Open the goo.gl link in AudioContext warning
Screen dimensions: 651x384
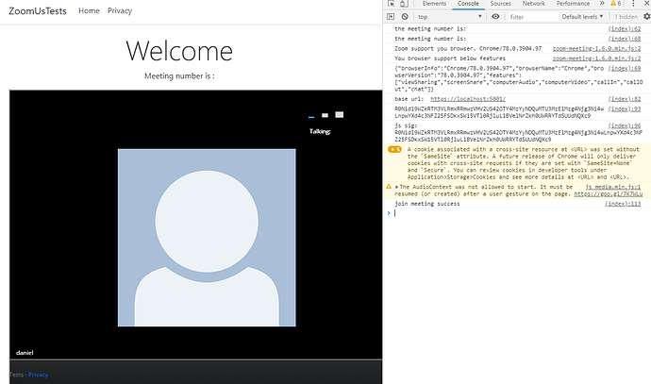[x=609, y=193]
